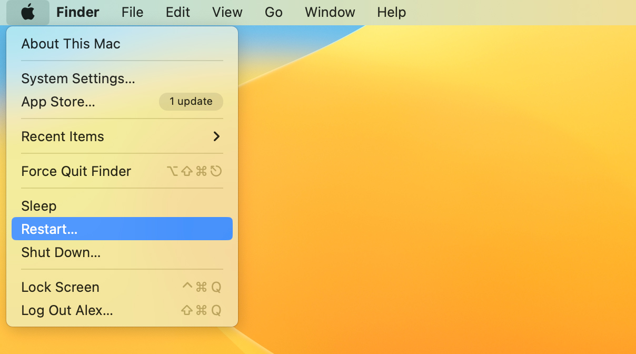Screen dimensions: 636x354
Task: Select Restart… from the Apple menu
Action: point(122,229)
